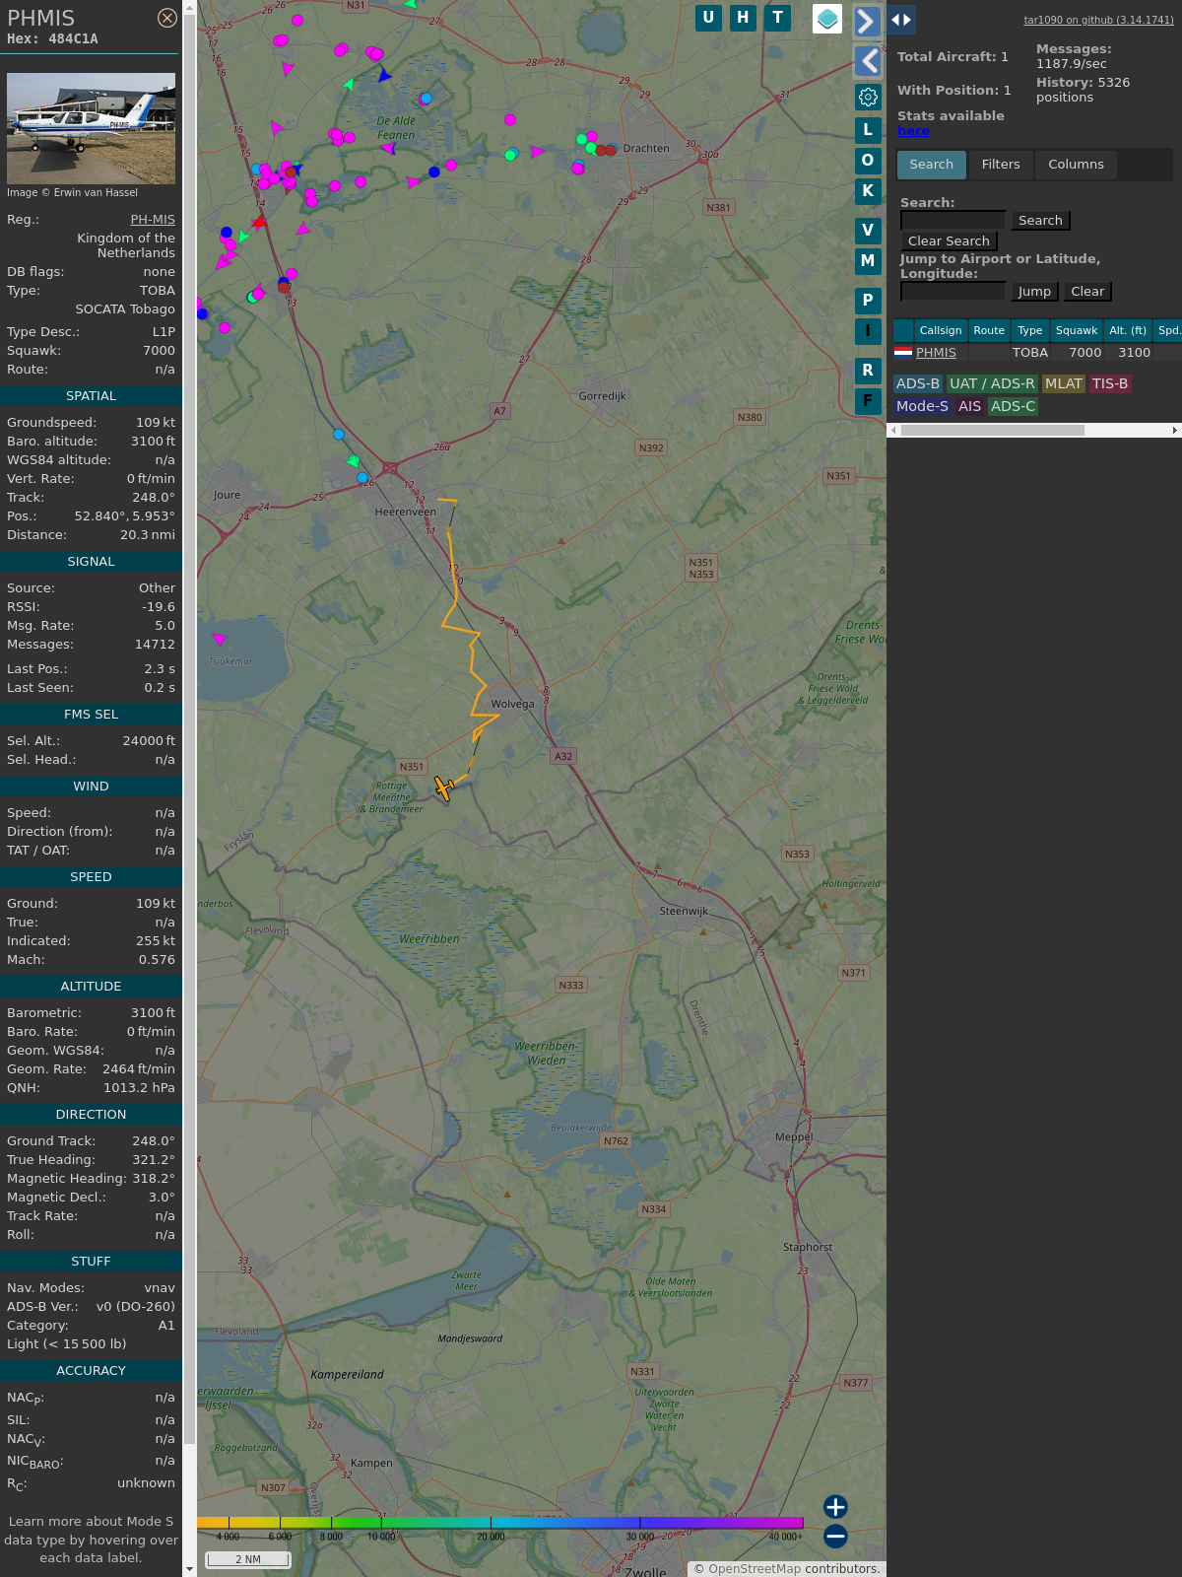Close the PHMIS aircraft info panel

pos(167,18)
